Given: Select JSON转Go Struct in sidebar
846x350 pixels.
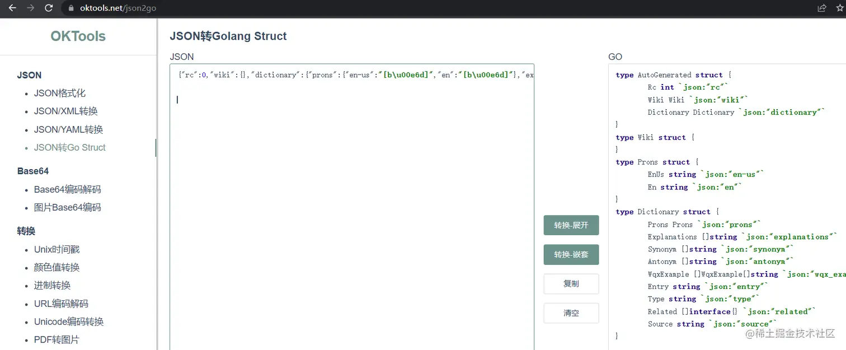Looking at the screenshot, I should tap(69, 147).
